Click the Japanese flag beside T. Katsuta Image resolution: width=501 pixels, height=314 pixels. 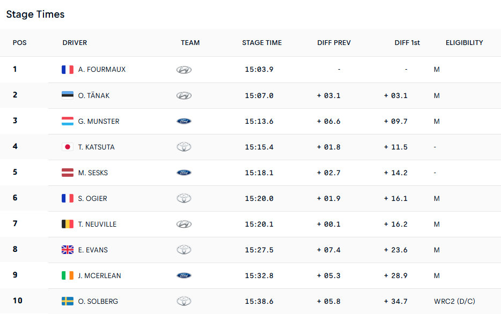(x=68, y=147)
